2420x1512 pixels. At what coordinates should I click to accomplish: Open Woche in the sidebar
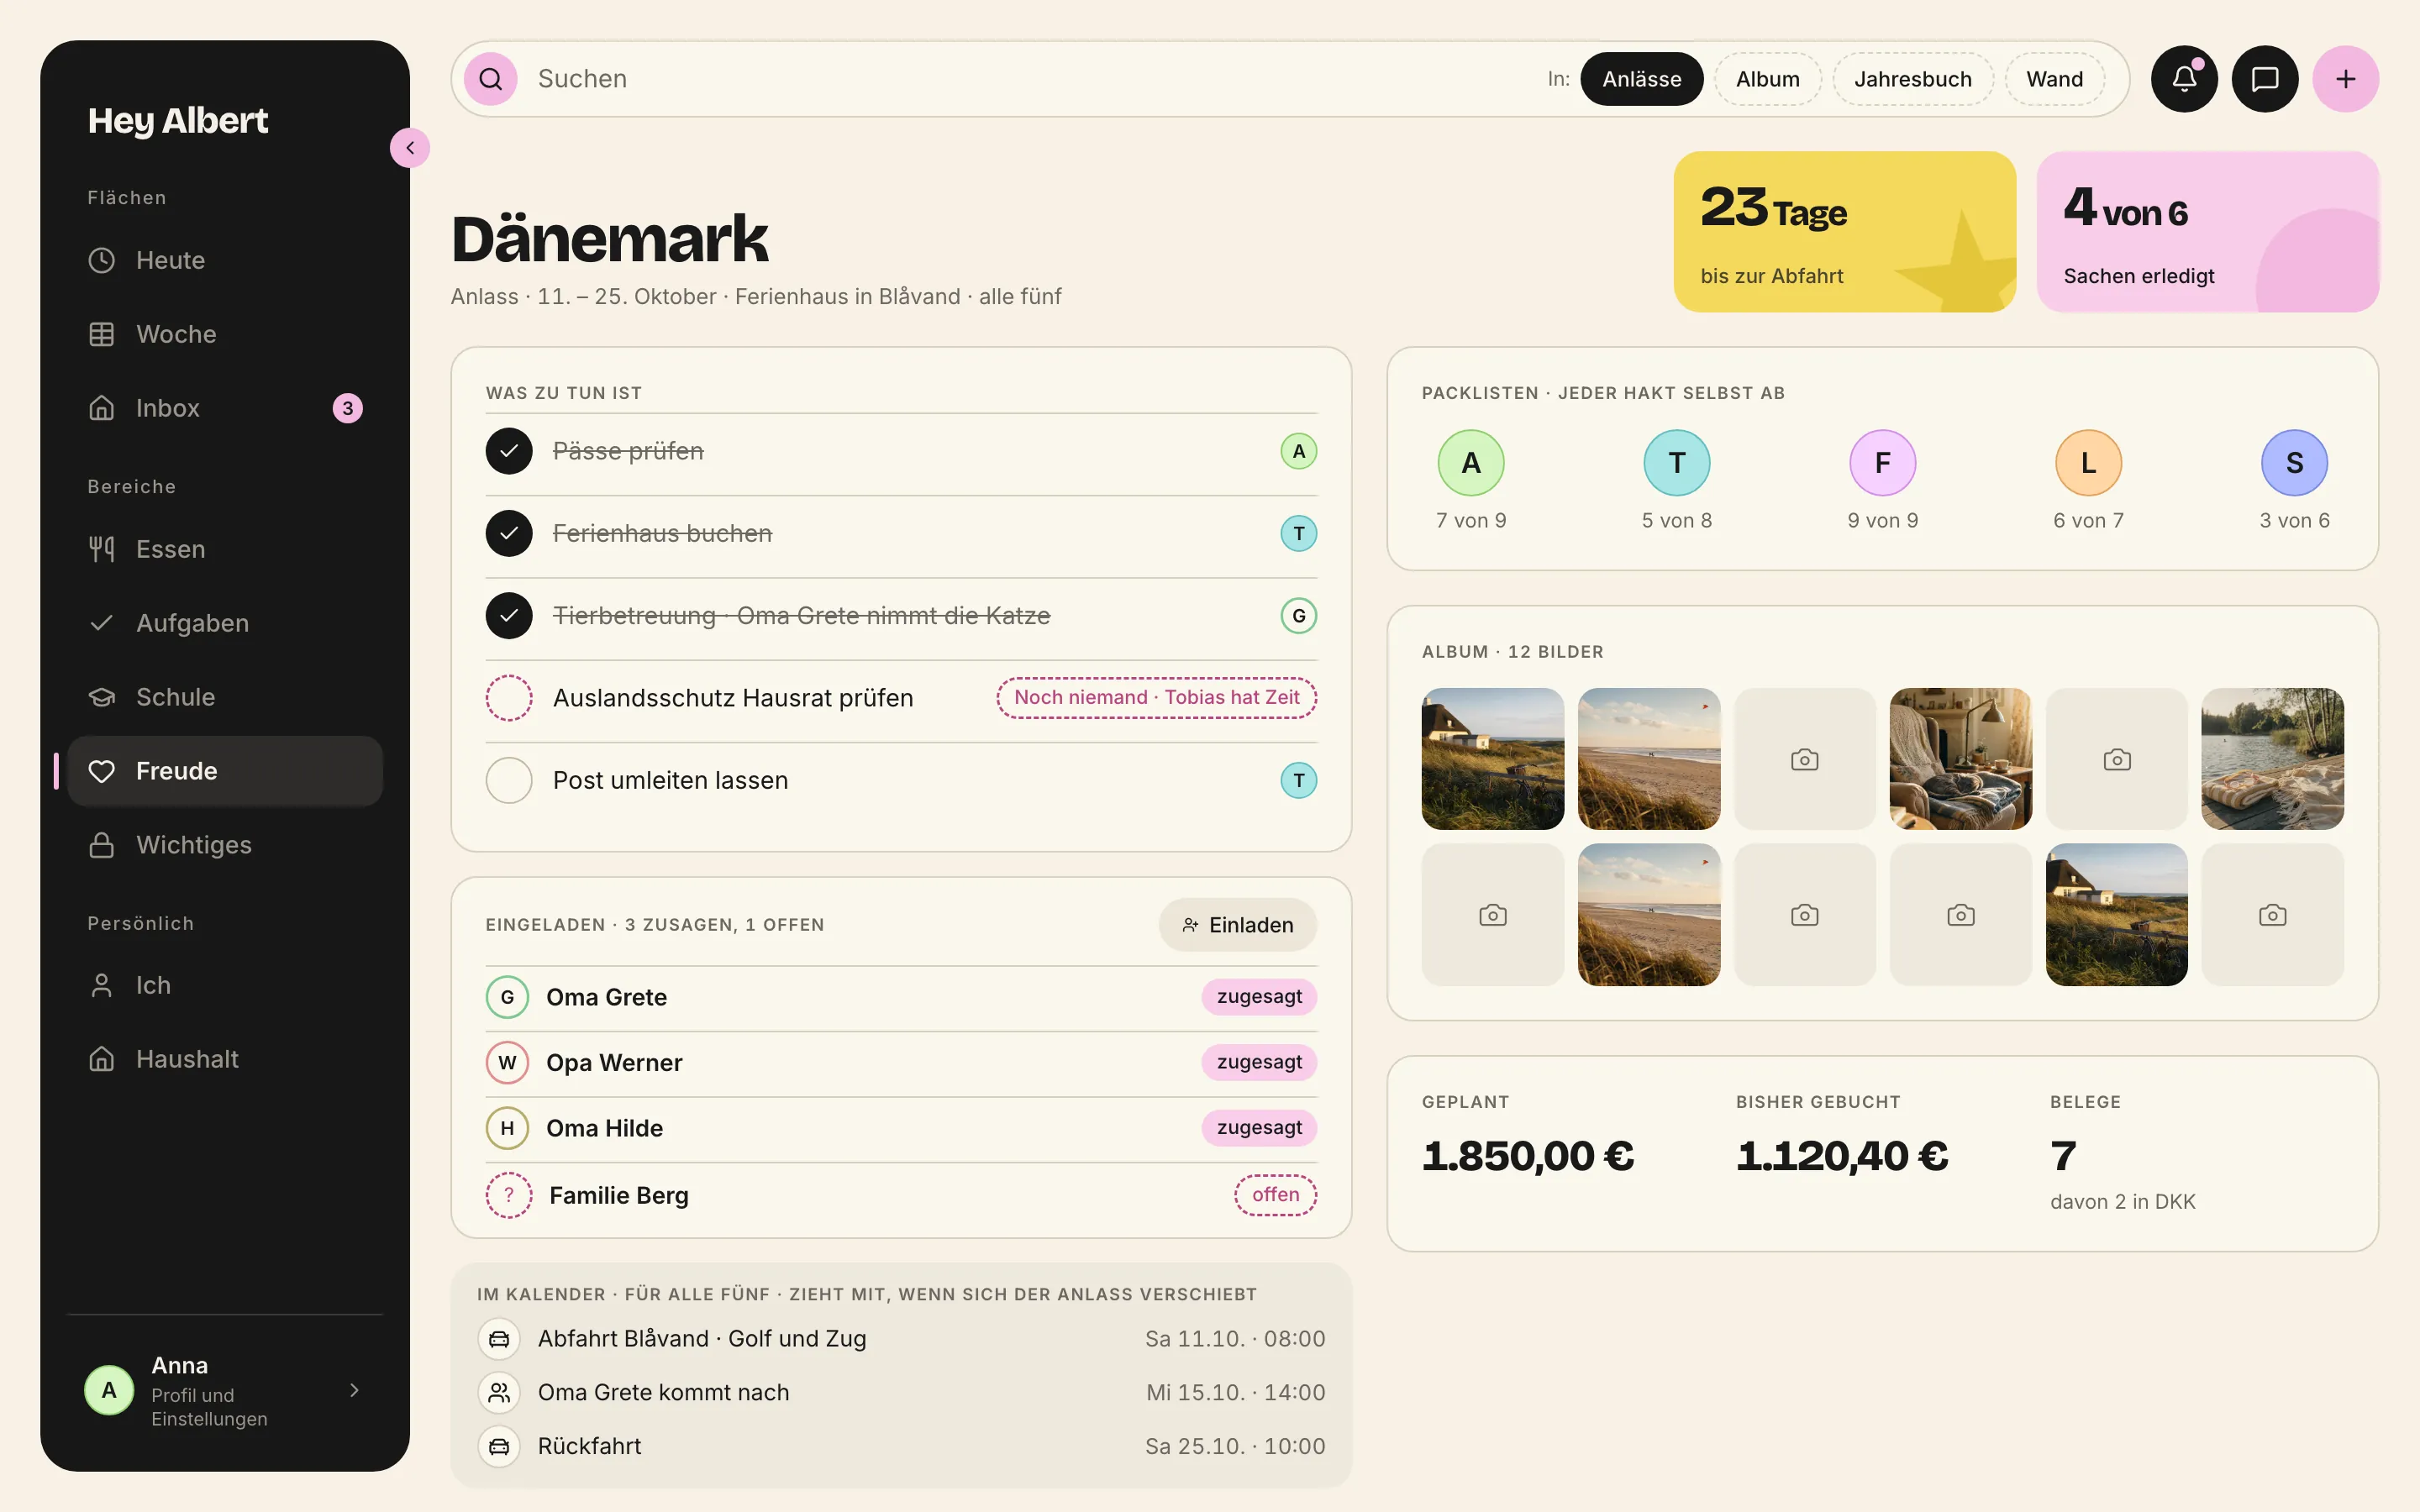pyautogui.click(x=225, y=334)
